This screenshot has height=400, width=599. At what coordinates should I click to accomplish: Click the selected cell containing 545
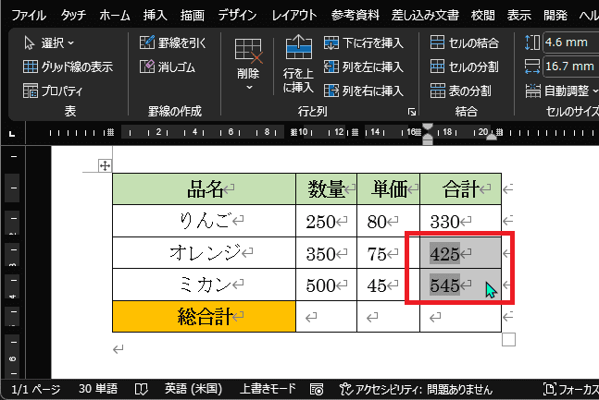(461, 285)
